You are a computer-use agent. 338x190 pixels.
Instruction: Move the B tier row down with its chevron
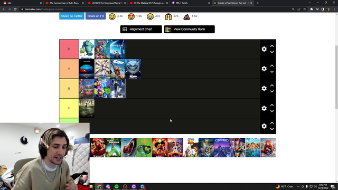(272, 91)
